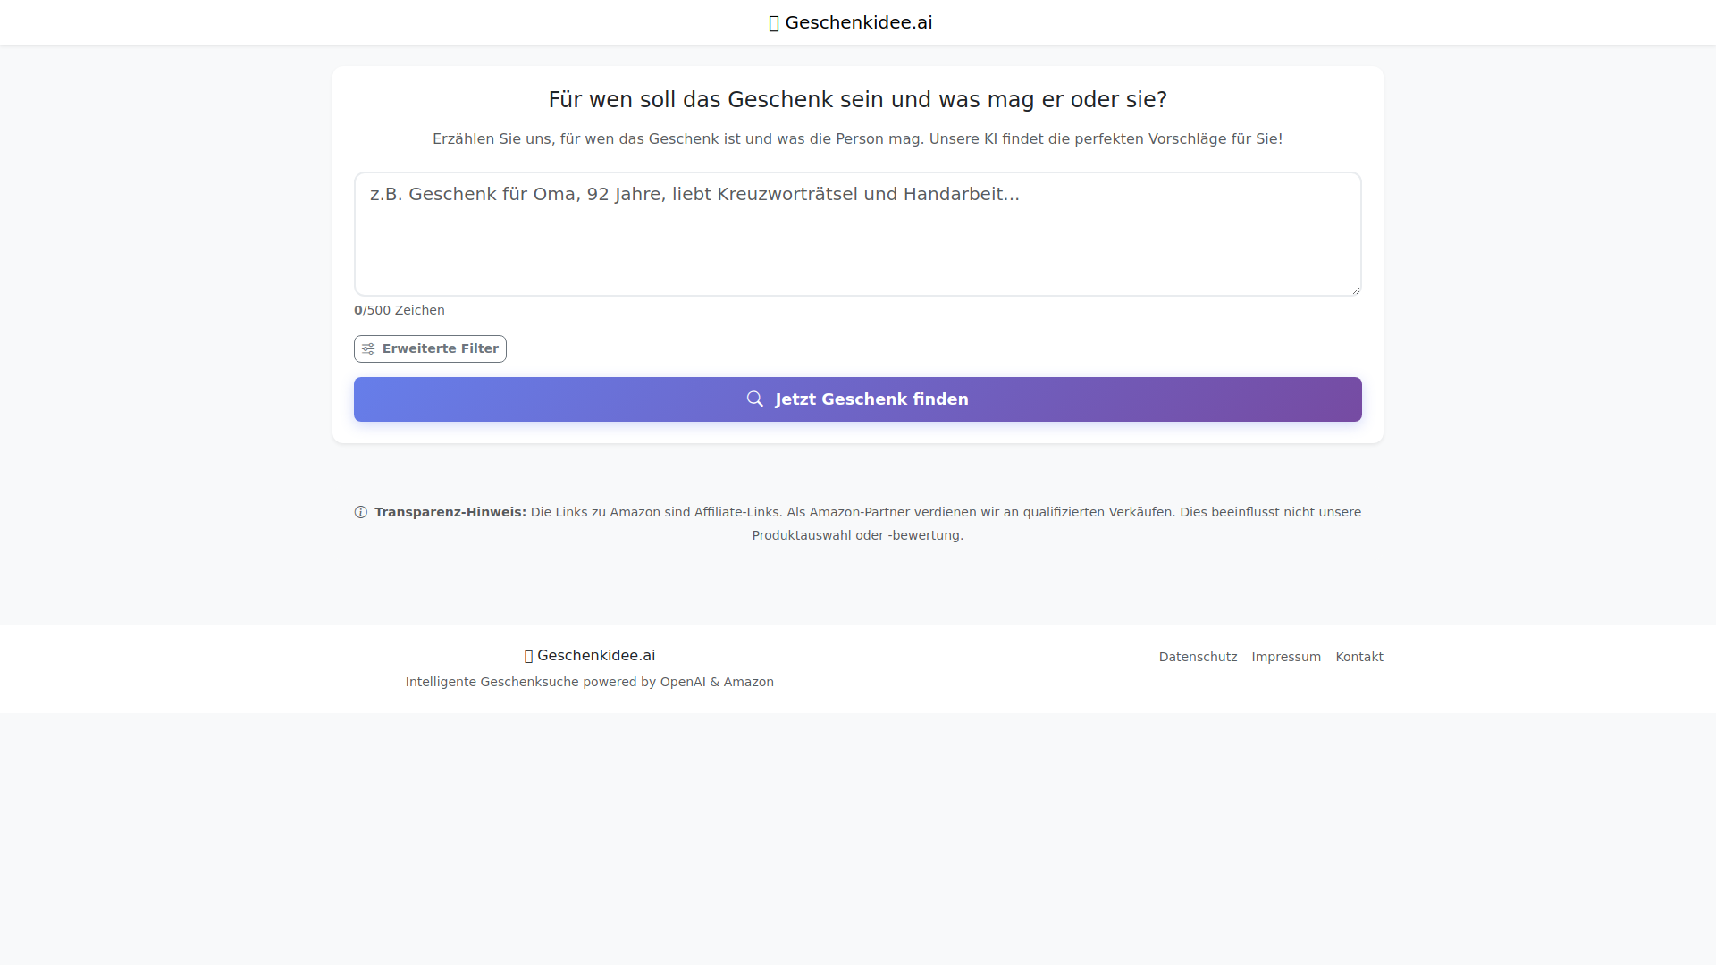1716x965 pixels.
Task: Open the Impressum page
Action: (x=1285, y=656)
